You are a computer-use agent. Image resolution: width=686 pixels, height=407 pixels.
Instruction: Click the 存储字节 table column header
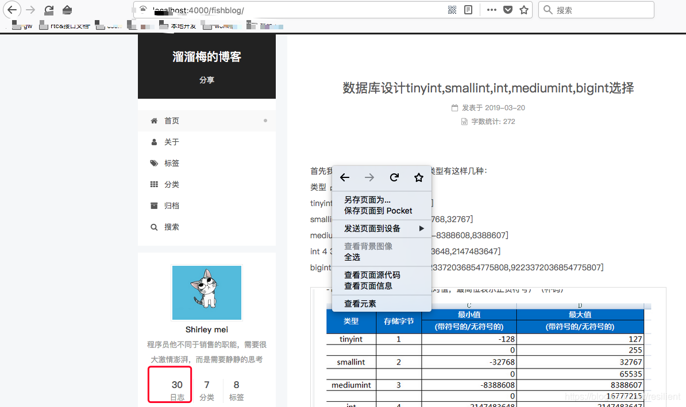tap(399, 321)
